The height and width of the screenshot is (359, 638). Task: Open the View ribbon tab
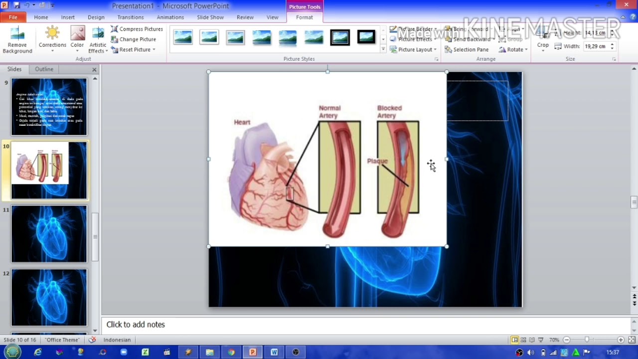(272, 17)
